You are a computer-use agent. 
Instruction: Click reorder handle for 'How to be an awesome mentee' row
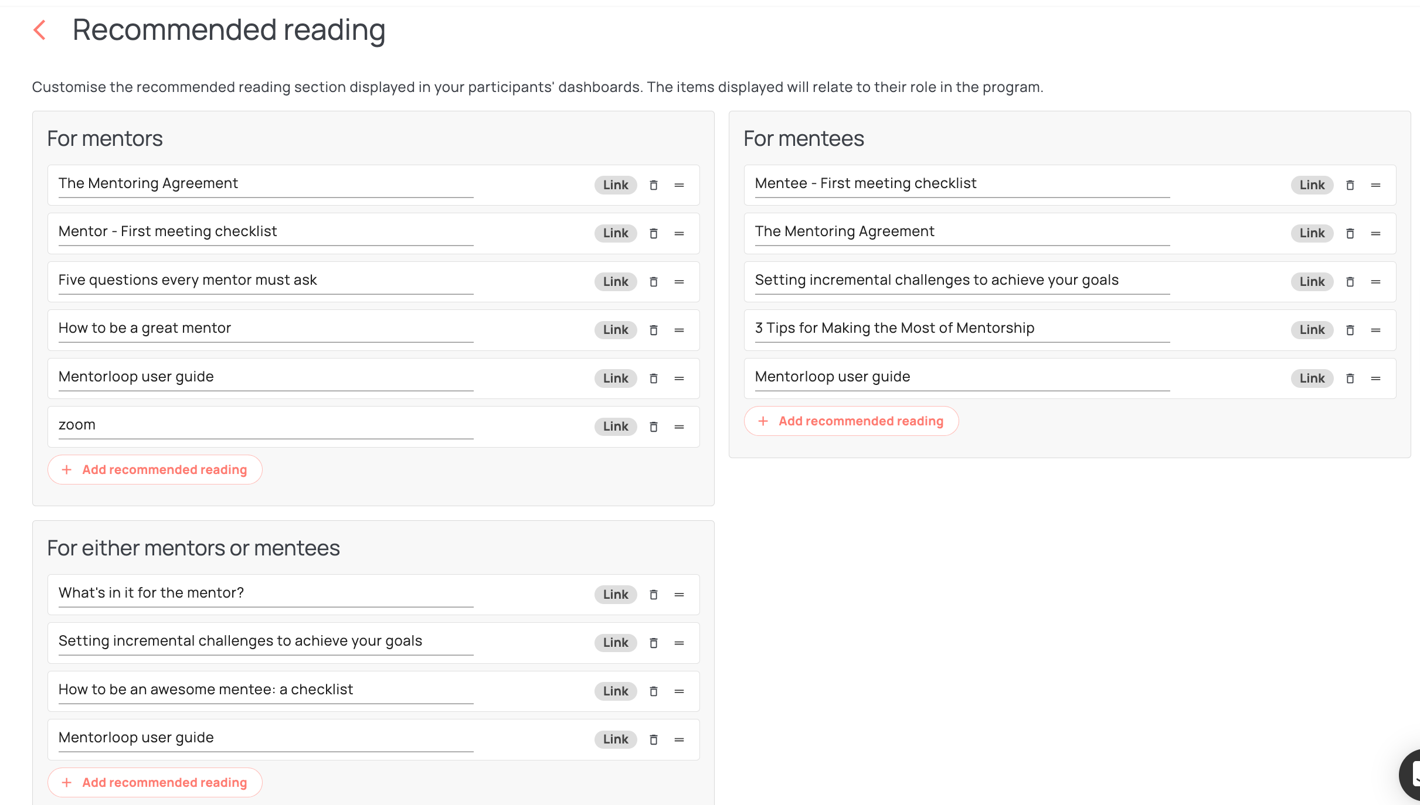[680, 691]
